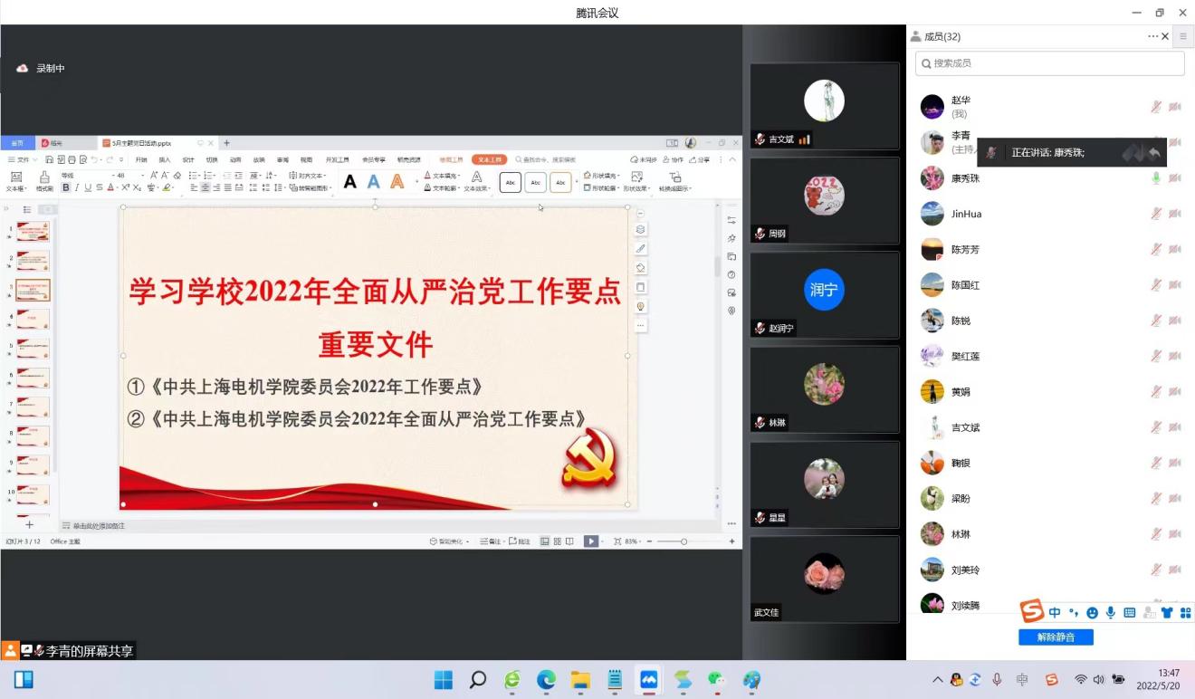Click the 解除静音 unmute button

click(x=1056, y=637)
